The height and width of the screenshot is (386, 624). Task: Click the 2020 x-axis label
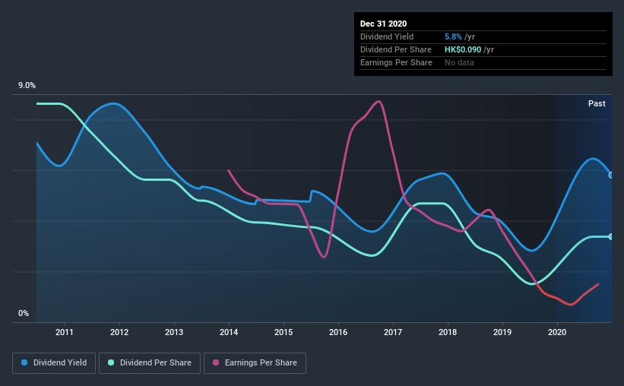coord(557,332)
